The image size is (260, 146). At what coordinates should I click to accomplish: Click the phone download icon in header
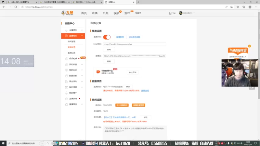(170, 13)
